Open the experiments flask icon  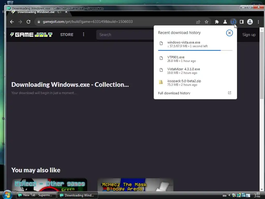(x=225, y=22)
